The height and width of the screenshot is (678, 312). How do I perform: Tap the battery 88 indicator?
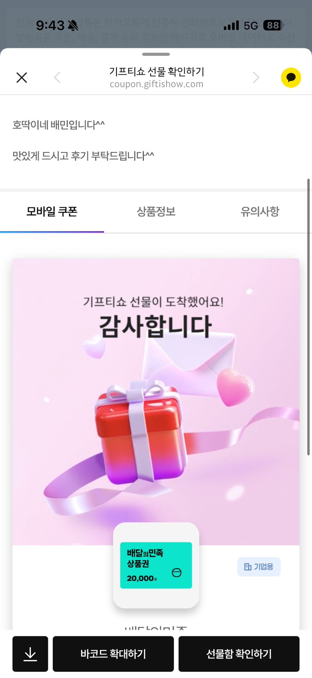(273, 25)
